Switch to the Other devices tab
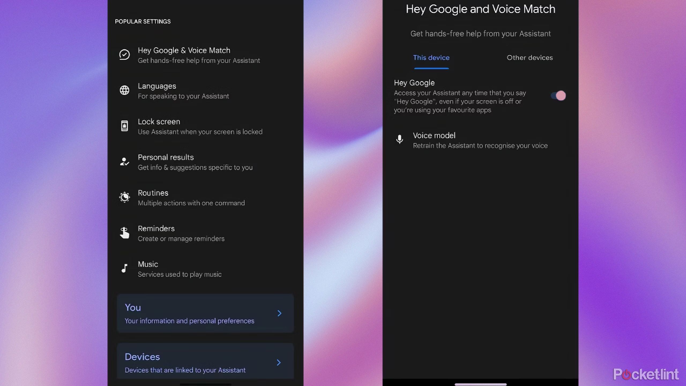 click(x=530, y=58)
